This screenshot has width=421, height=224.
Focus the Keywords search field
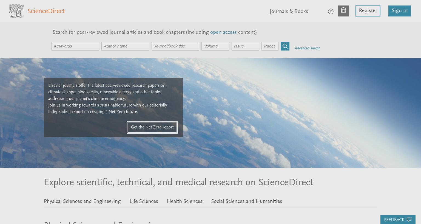(x=75, y=46)
